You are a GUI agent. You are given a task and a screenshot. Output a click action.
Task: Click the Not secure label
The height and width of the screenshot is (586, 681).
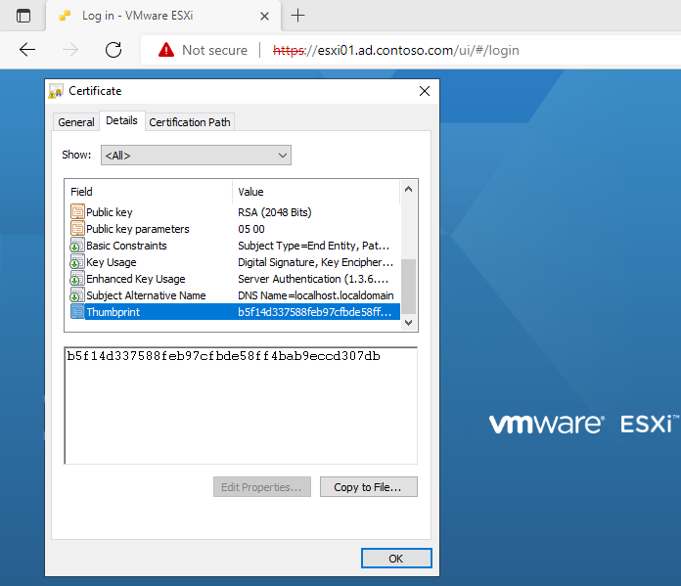[x=214, y=51]
